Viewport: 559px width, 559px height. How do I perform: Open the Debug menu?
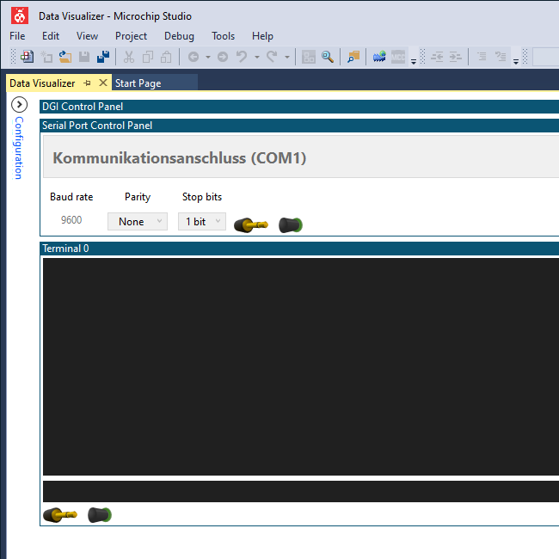179,36
